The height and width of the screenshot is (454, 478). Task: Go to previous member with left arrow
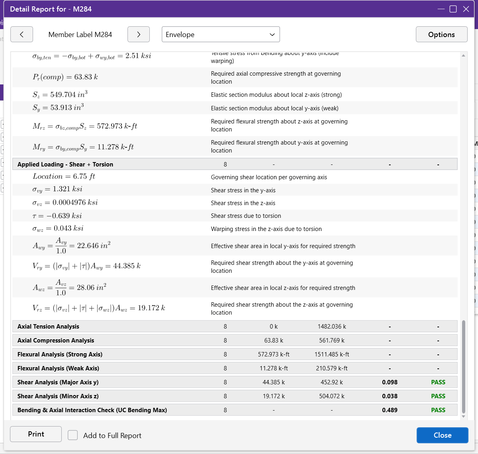(x=22, y=34)
